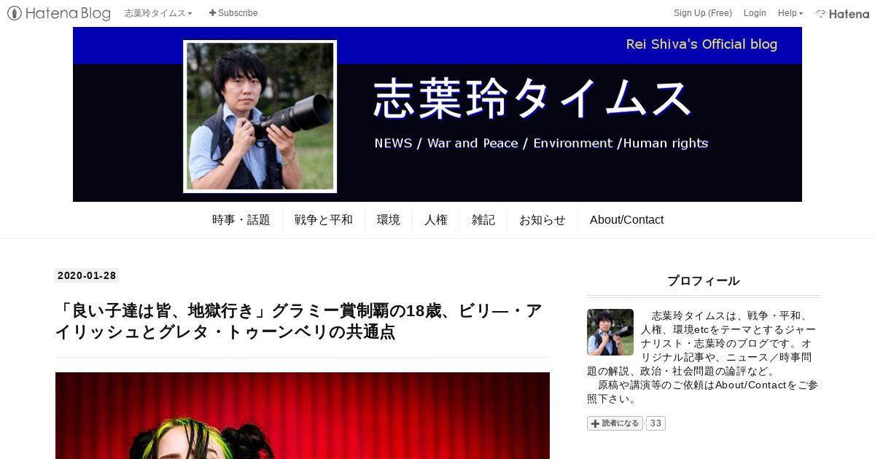View the article's red curtain photo

303,415
